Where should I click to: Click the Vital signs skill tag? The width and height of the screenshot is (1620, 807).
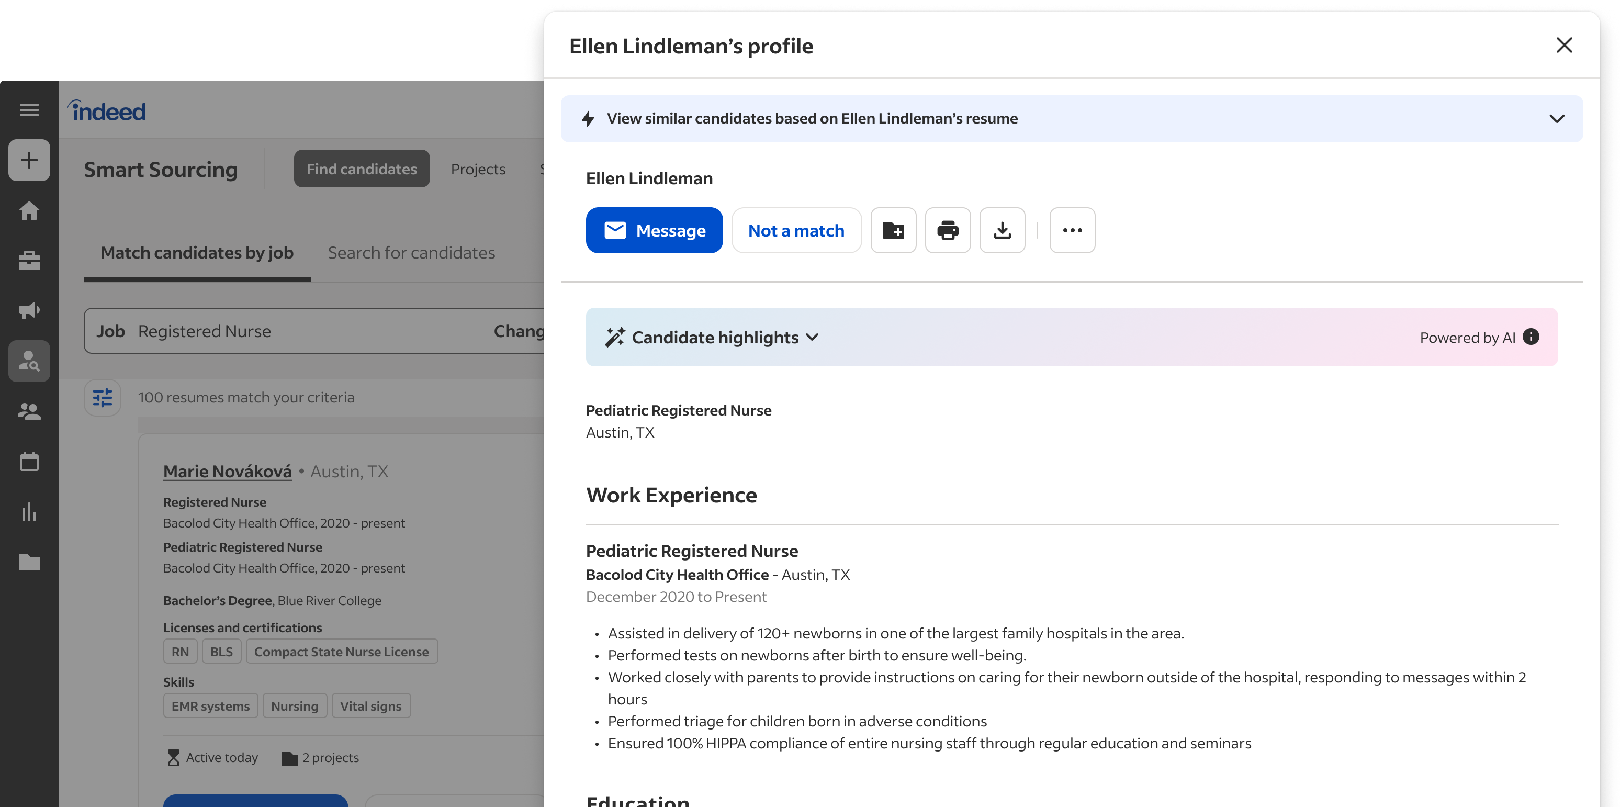coord(371,705)
